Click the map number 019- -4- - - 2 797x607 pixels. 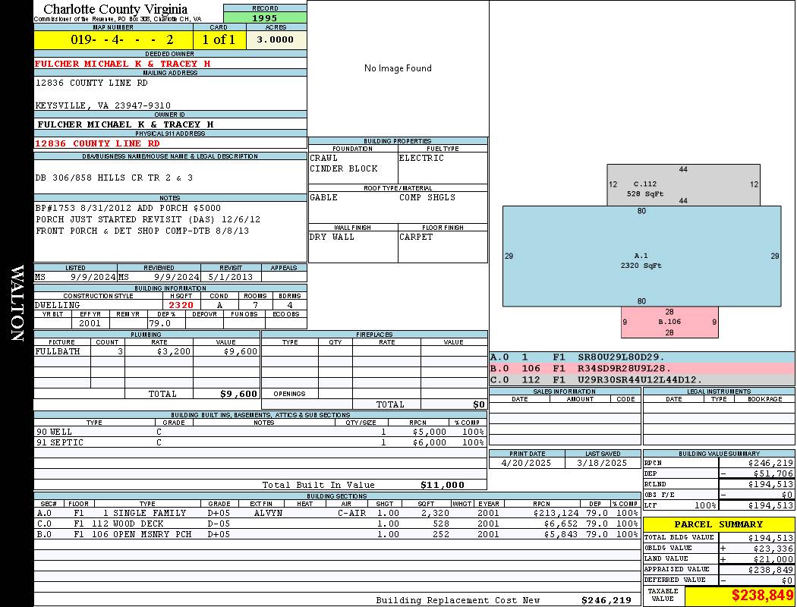[x=122, y=39]
